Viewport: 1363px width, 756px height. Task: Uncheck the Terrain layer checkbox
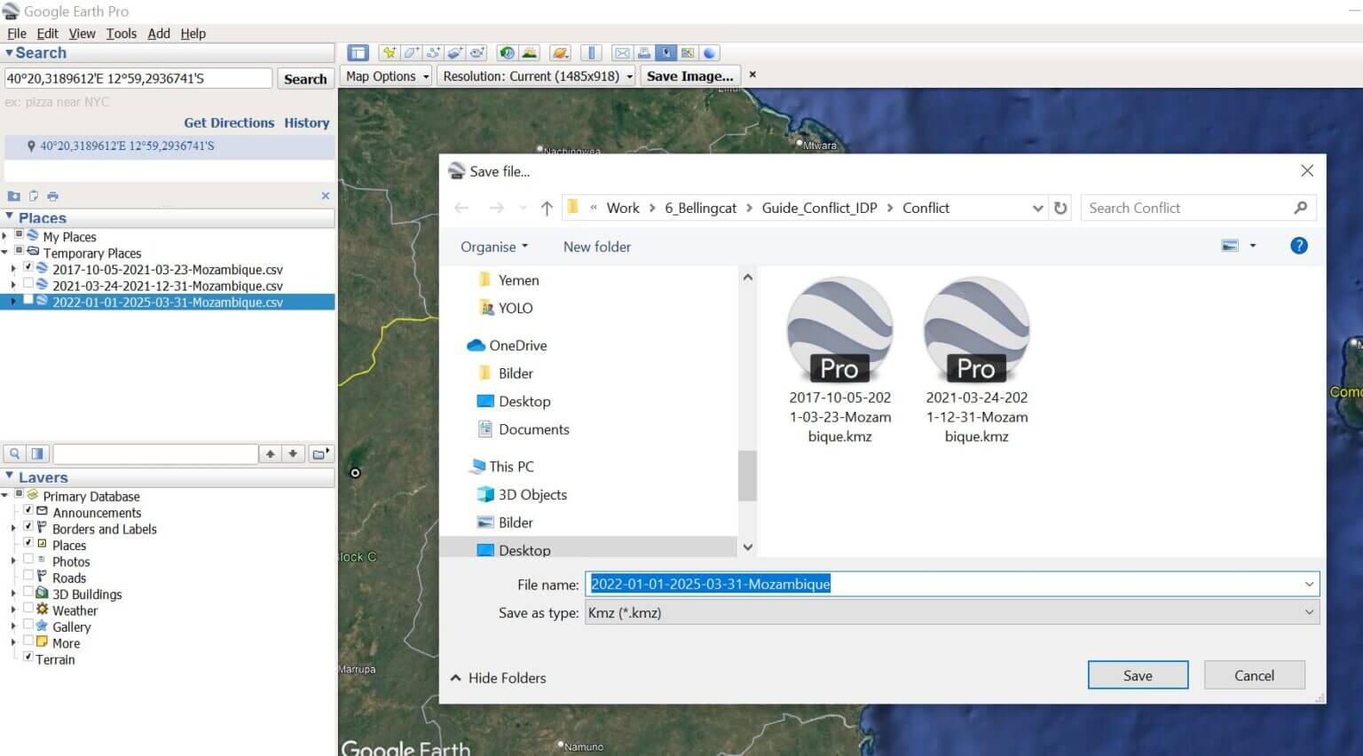click(28, 658)
